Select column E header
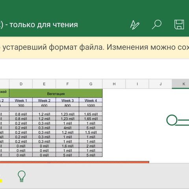 (44, 84)
